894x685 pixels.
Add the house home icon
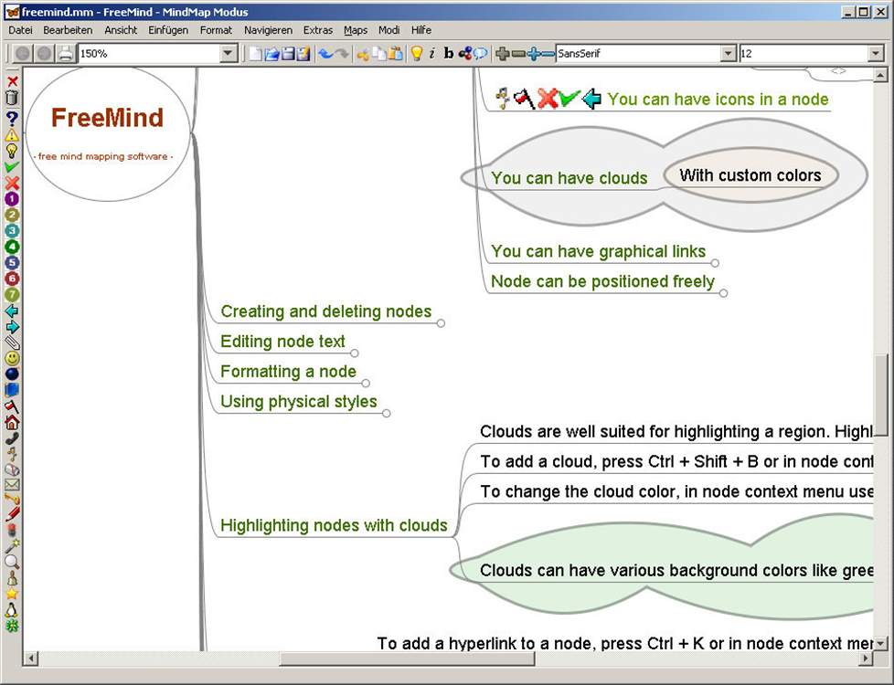12,422
